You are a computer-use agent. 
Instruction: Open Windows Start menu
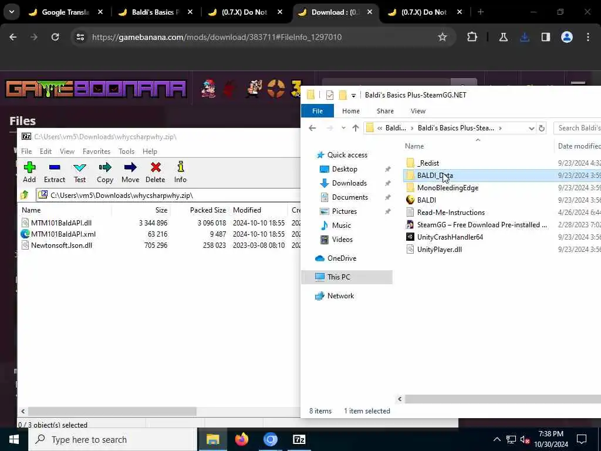(x=14, y=439)
